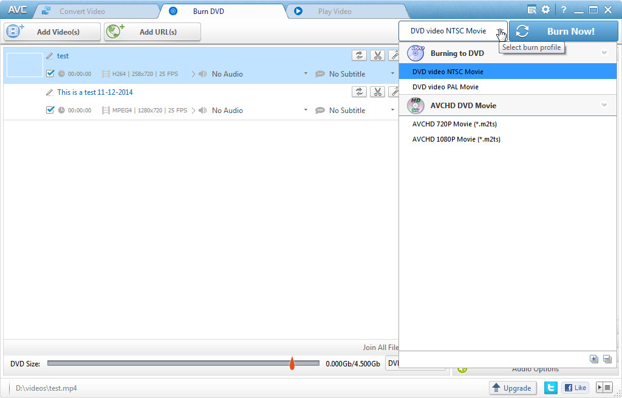Click collapse all groups icon in profile list
The width and height of the screenshot is (622, 398).
coord(607,359)
